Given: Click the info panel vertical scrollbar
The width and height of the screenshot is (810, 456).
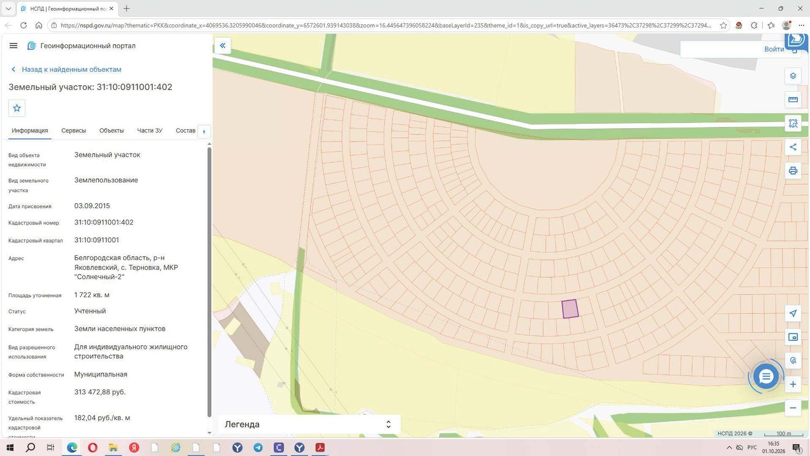Looking at the screenshot, I should (x=209, y=281).
